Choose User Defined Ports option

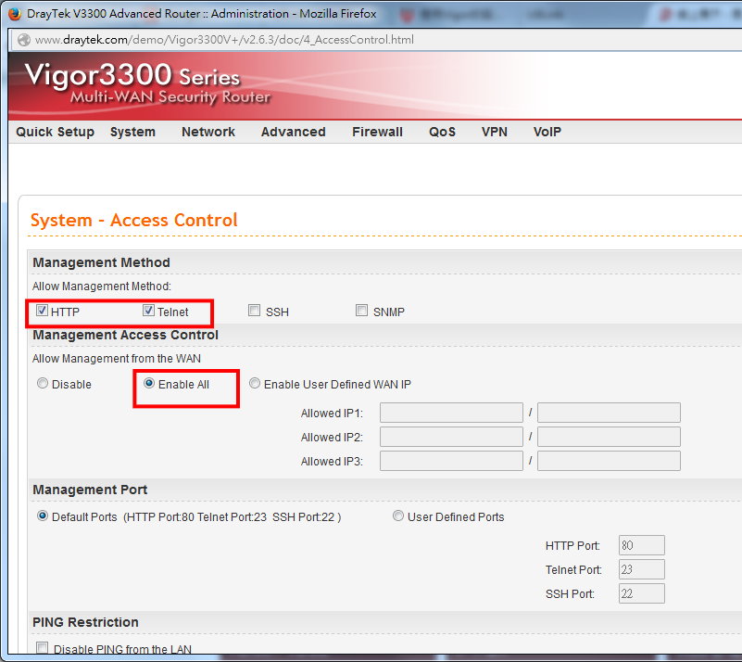(398, 516)
